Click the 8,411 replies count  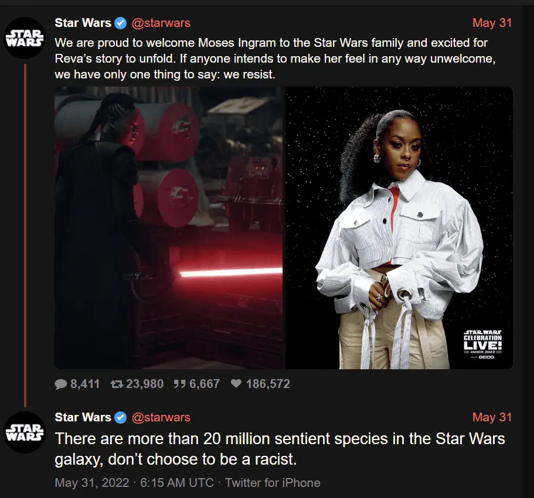(85, 384)
